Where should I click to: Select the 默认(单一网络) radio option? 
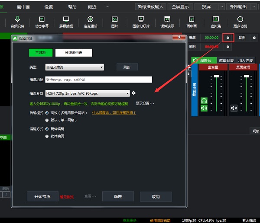[x=47, y=120]
